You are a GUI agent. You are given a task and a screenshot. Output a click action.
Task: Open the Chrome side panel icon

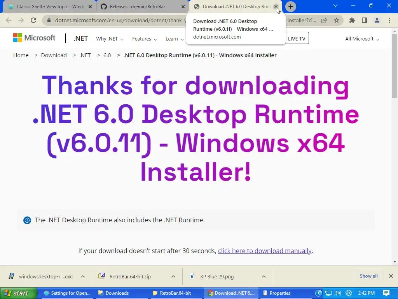365,20
